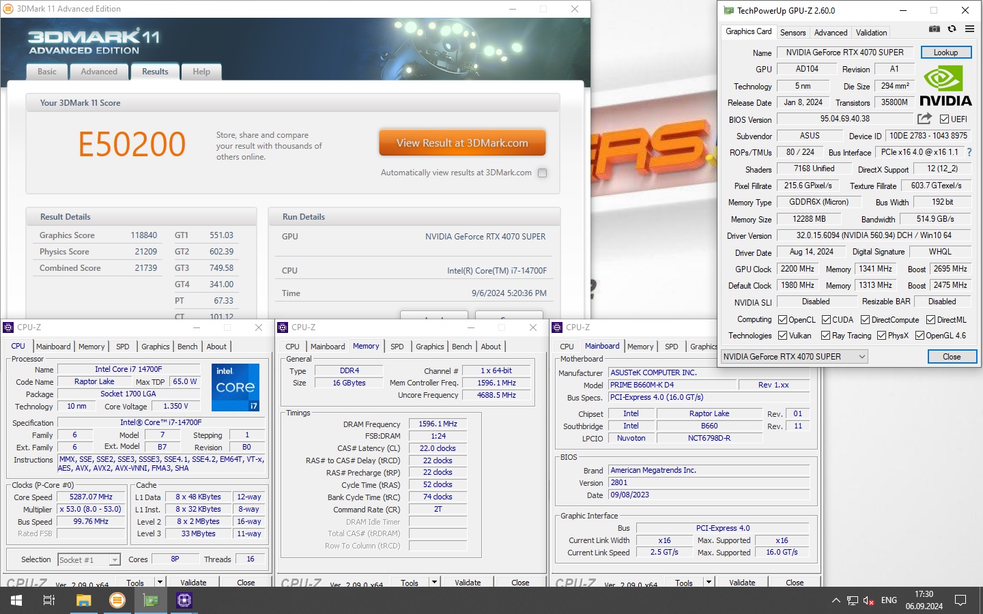Toggle the Ray Tracing checkbox
Screen dimensions: 983x614
[x=825, y=335]
